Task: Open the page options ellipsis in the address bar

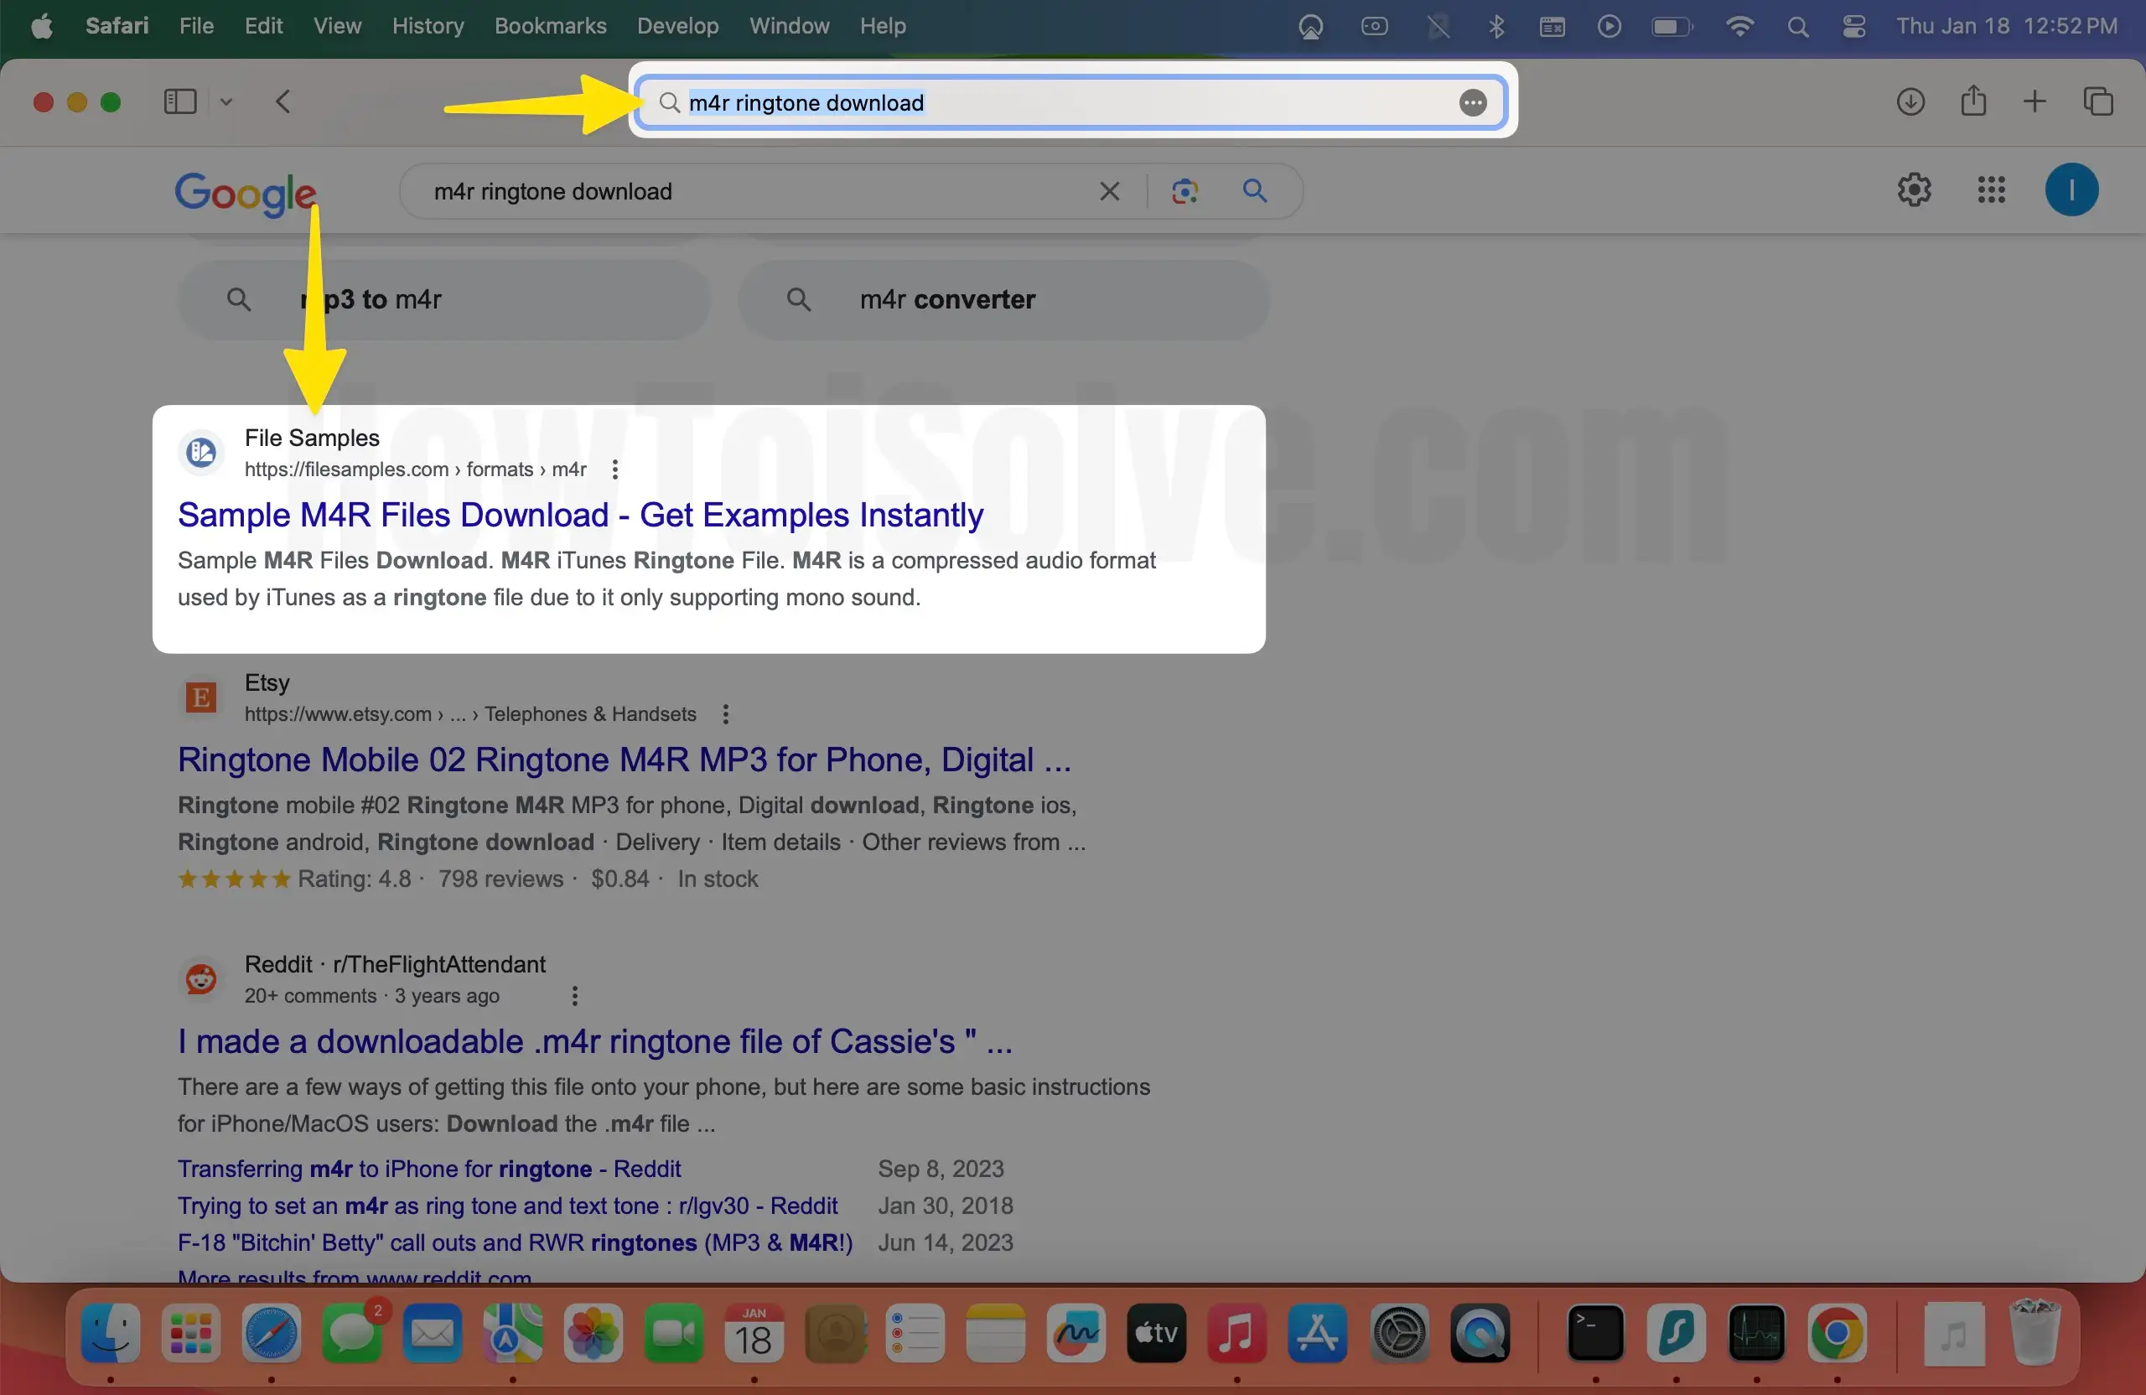Action: (1473, 103)
